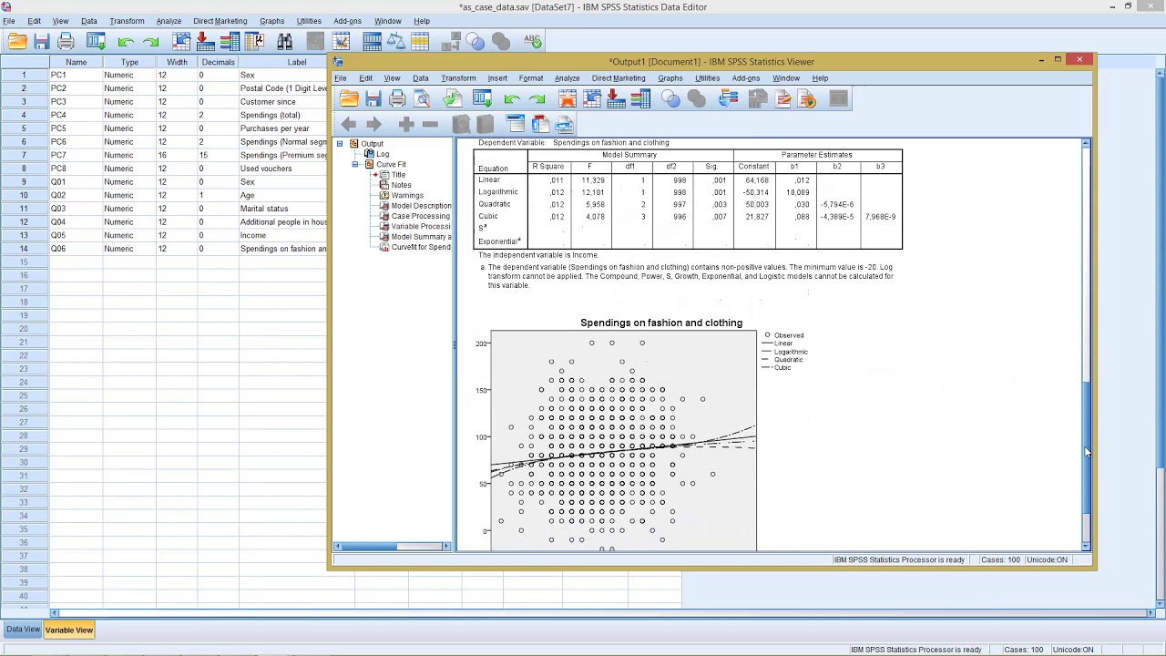This screenshot has height=656, width=1166.
Task: Click Variable View tab
Action: pos(69,630)
